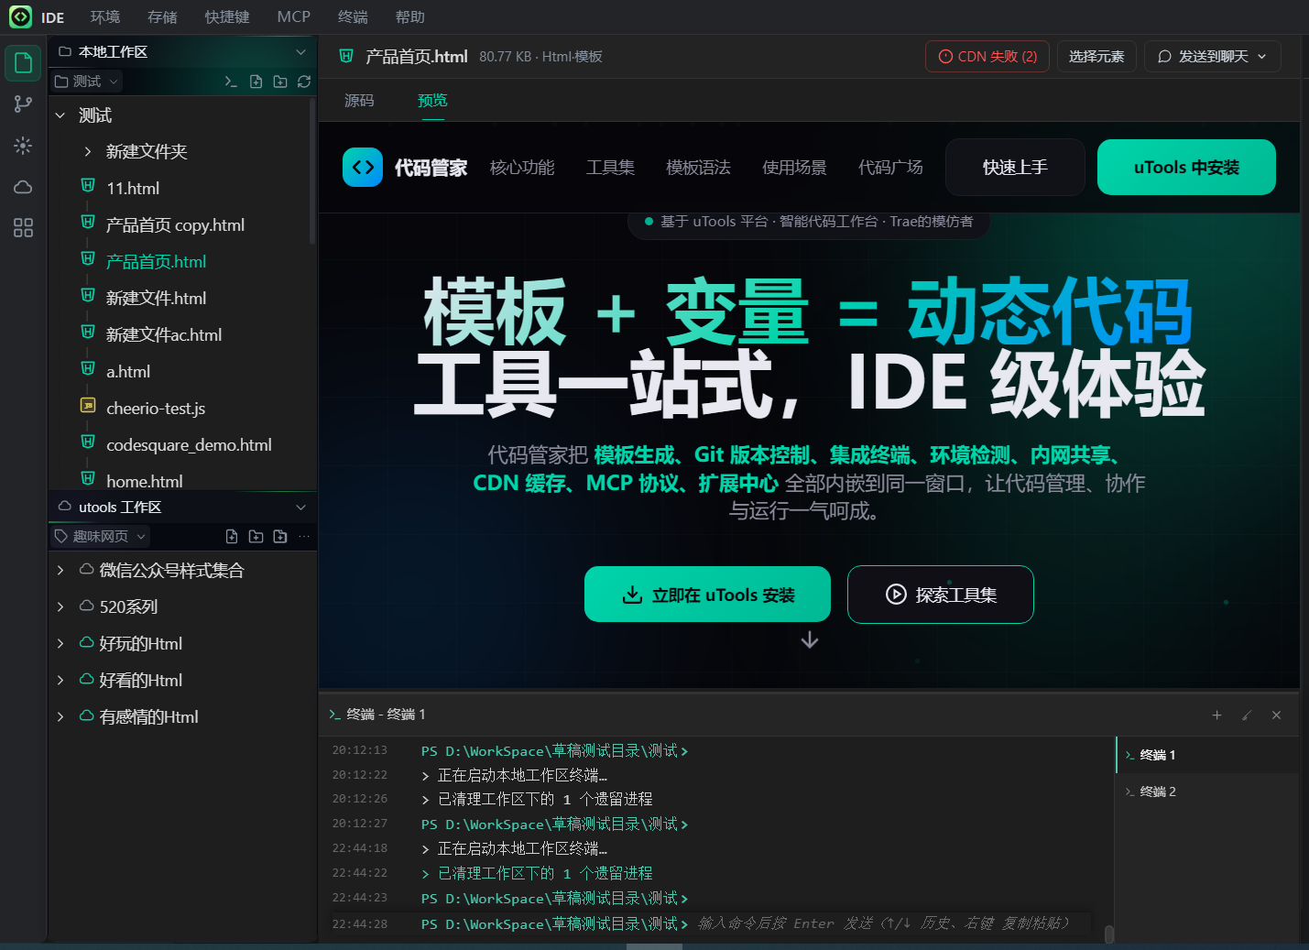
Task: Collapse the 本地工作区 section
Action: (300, 52)
